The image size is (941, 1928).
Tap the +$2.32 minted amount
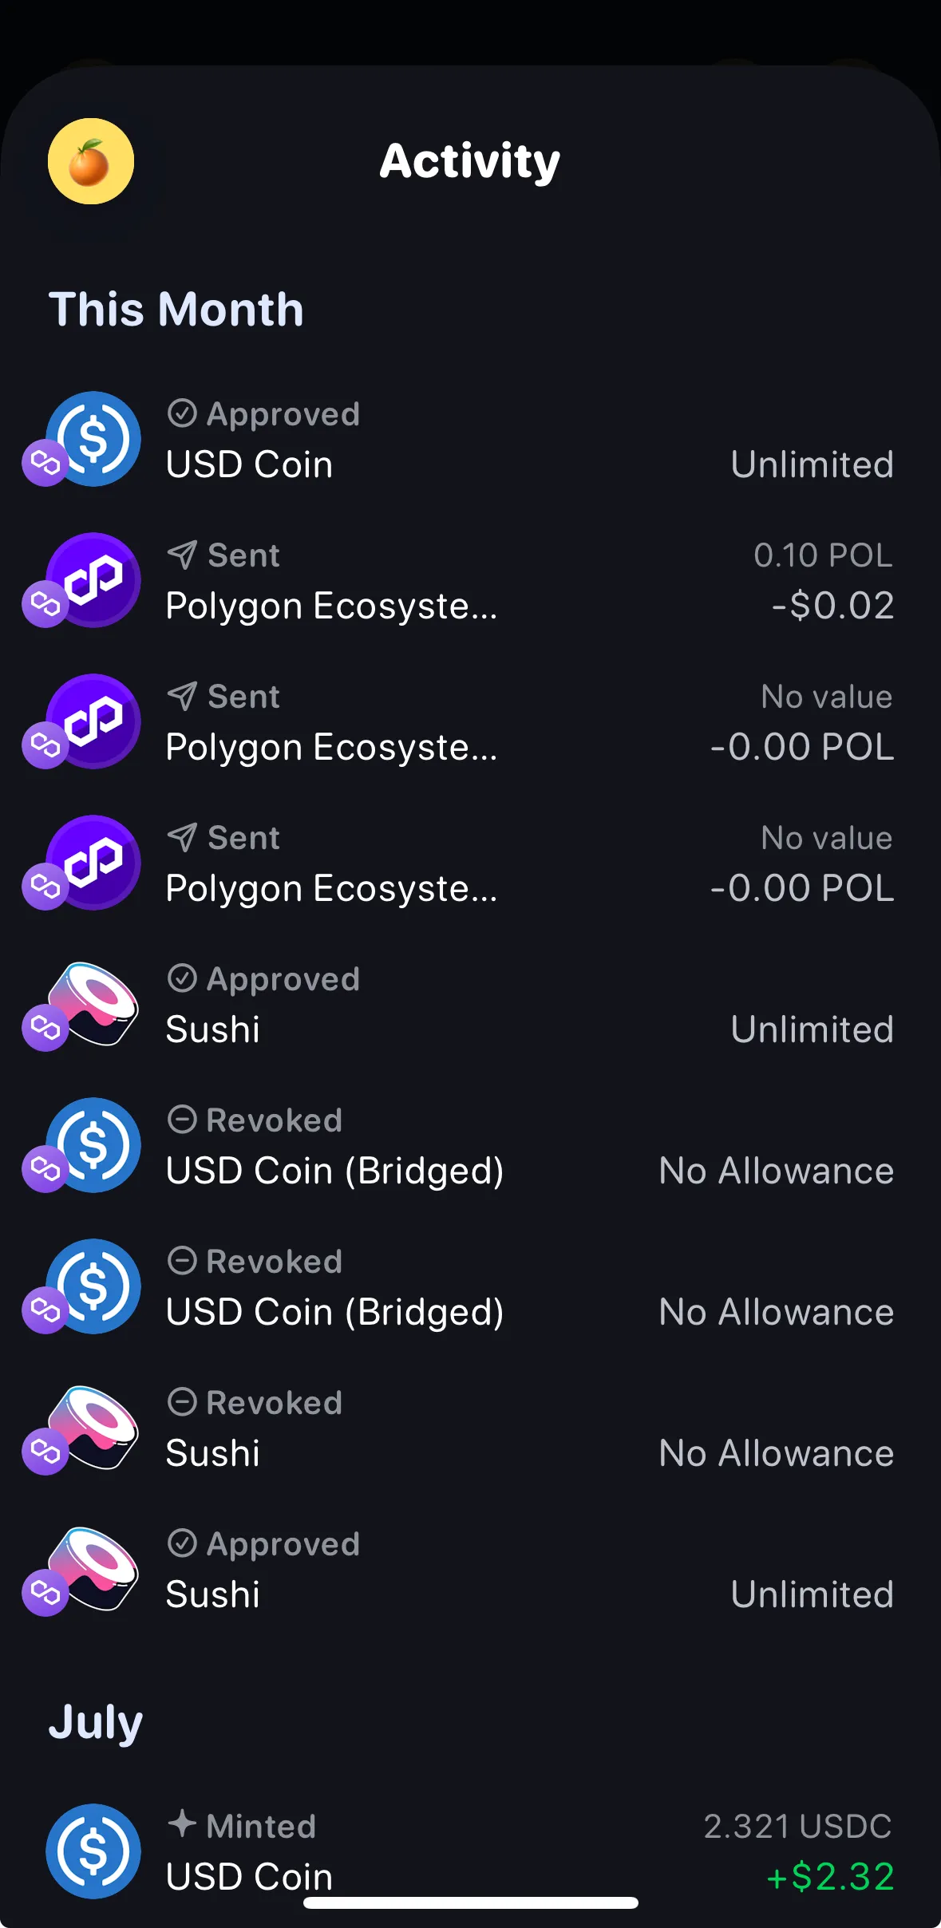829,1877
